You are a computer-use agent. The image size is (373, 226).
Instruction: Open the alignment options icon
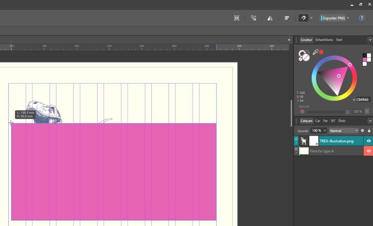[x=287, y=18]
